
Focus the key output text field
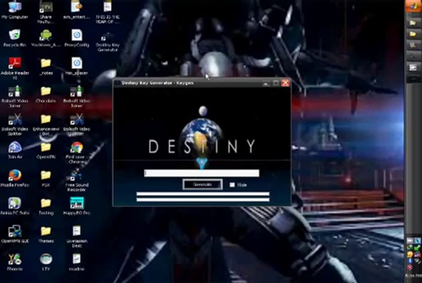click(202, 173)
